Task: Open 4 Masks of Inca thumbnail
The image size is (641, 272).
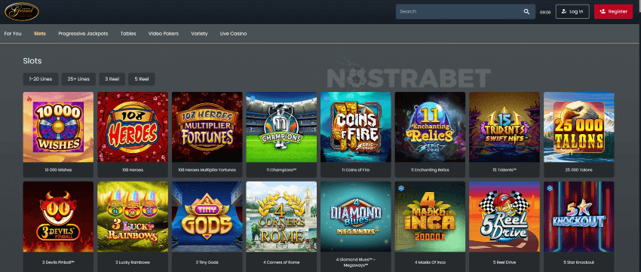Action: click(430, 217)
